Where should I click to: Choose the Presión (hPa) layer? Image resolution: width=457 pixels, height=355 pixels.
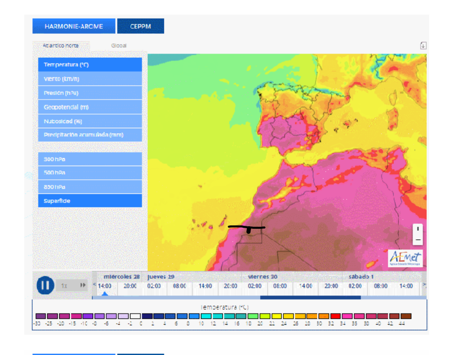(x=90, y=93)
